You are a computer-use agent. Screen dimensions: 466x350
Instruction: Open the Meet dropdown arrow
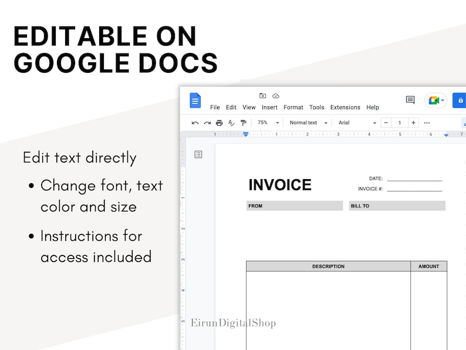(x=443, y=100)
